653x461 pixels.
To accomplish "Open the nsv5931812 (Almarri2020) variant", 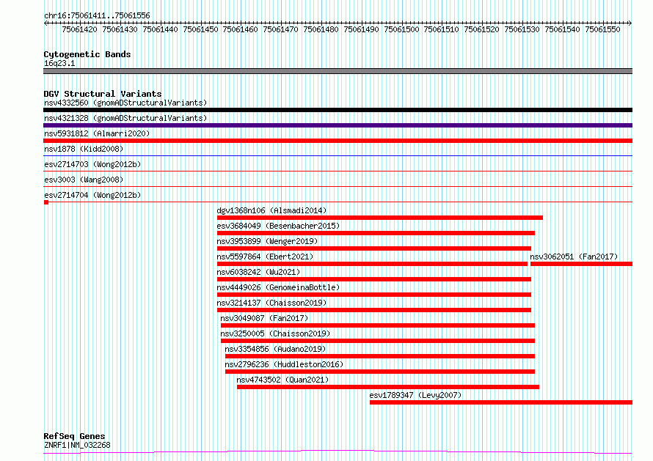I will [97, 133].
